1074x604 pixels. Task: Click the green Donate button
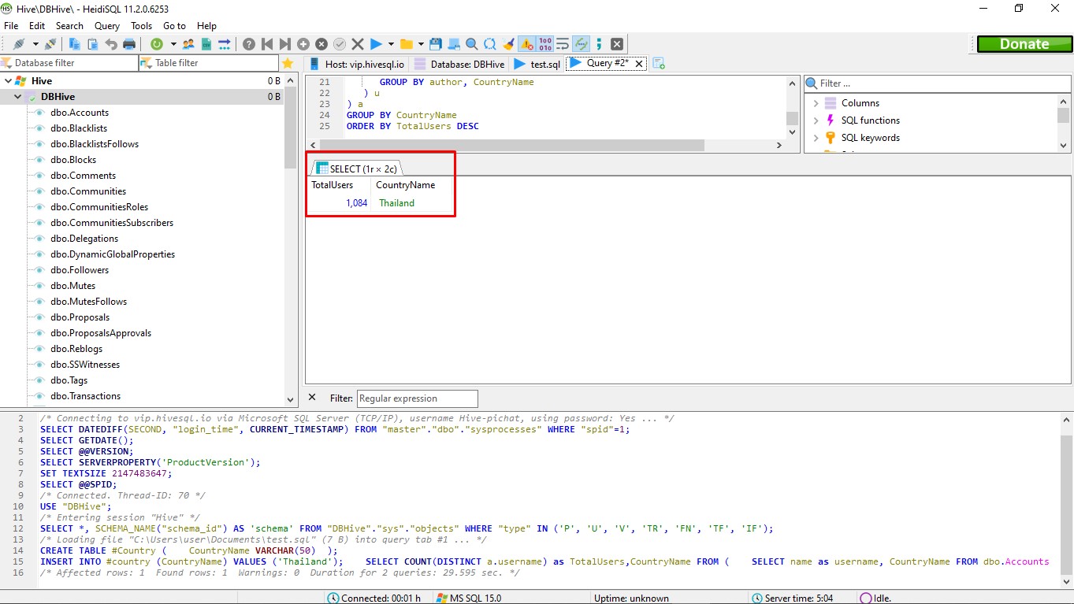point(1024,44)
